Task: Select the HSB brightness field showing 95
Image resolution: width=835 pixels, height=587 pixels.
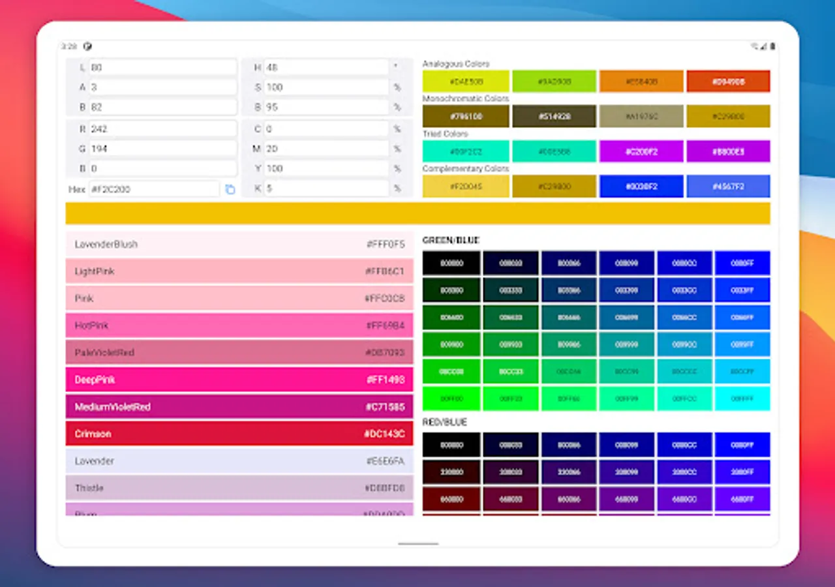Action: [326, 106]
